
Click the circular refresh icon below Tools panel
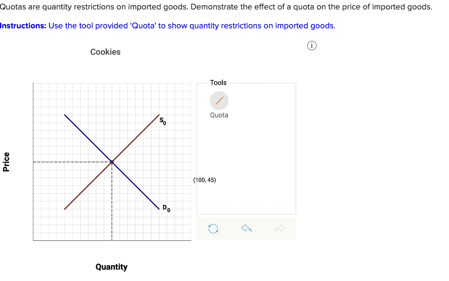click(214, 228)
